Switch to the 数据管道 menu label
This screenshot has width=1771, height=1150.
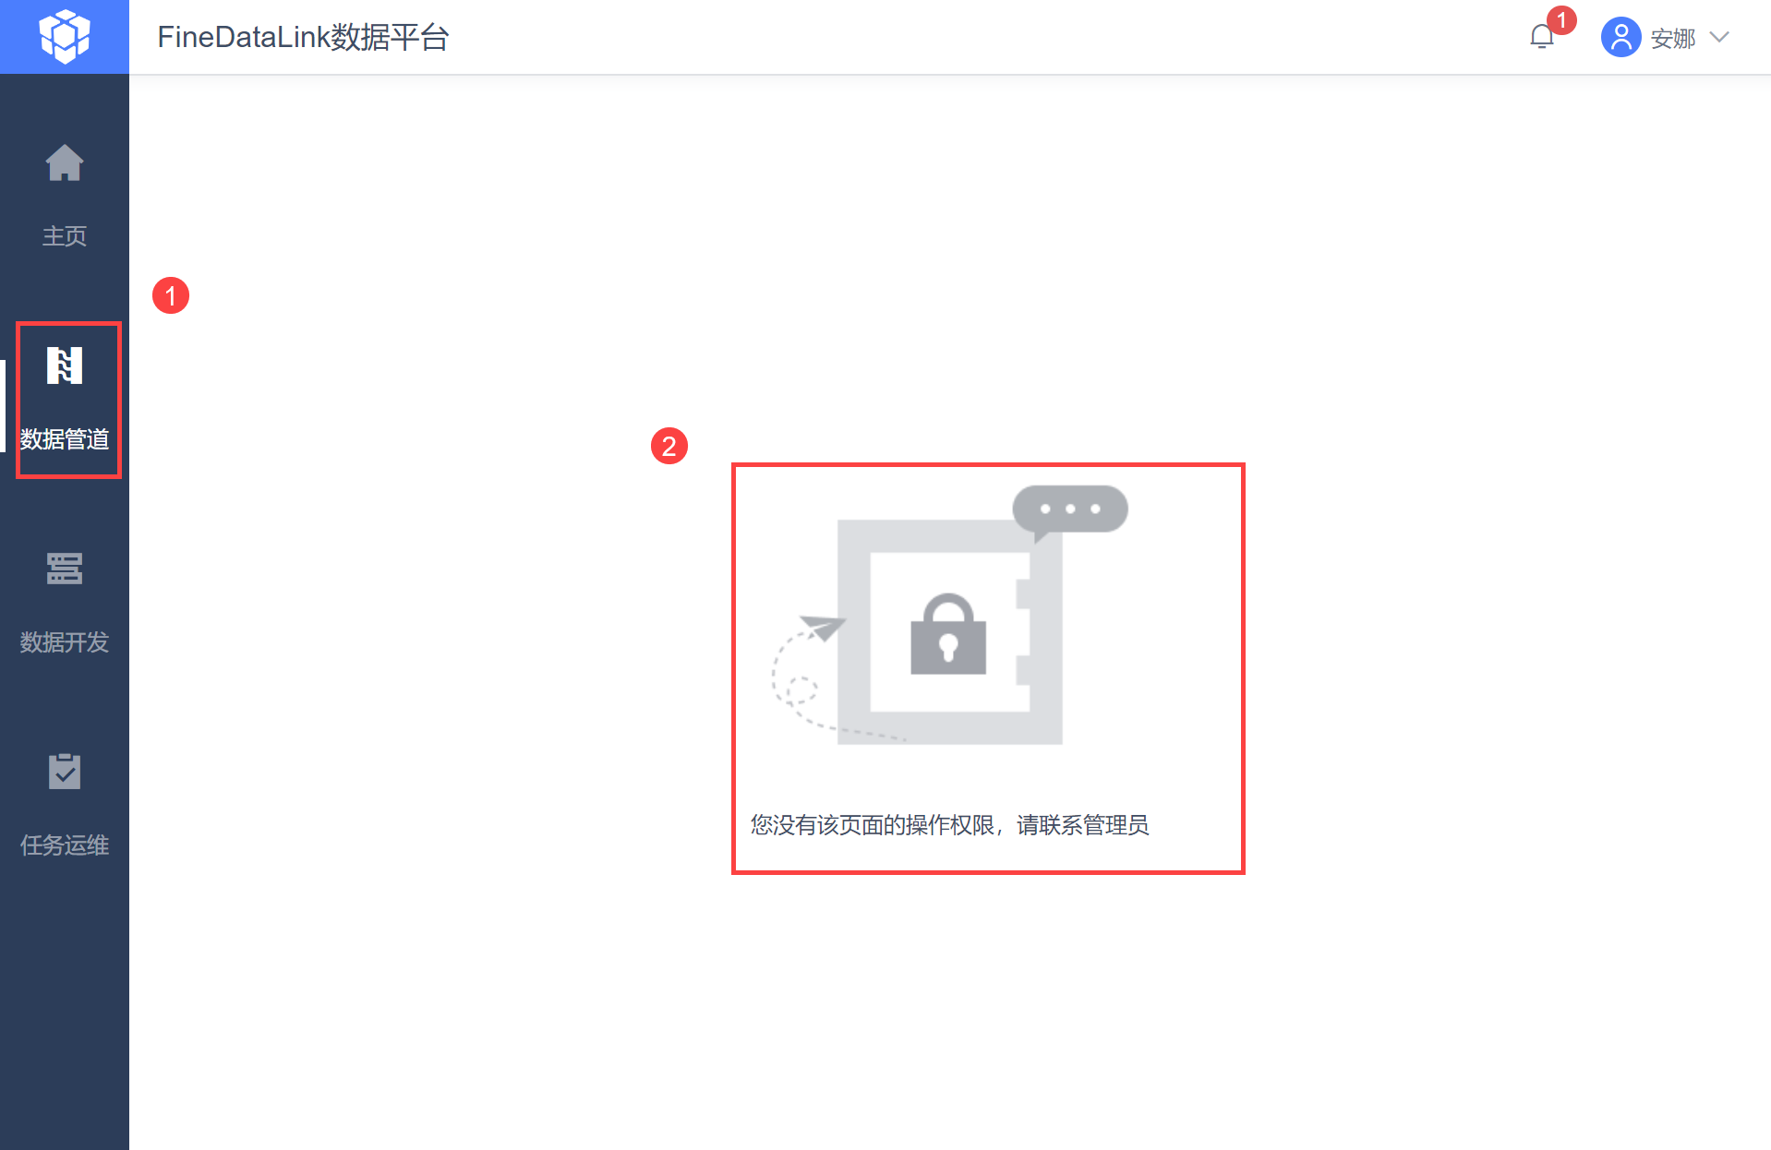click(x=65, y=439)
